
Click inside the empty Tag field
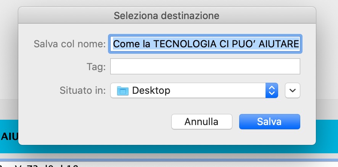205,67
